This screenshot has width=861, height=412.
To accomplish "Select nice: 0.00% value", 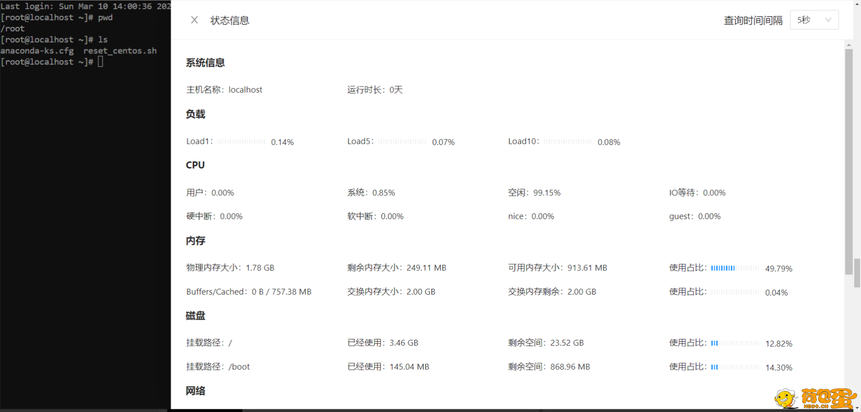I will click(531, 217).
